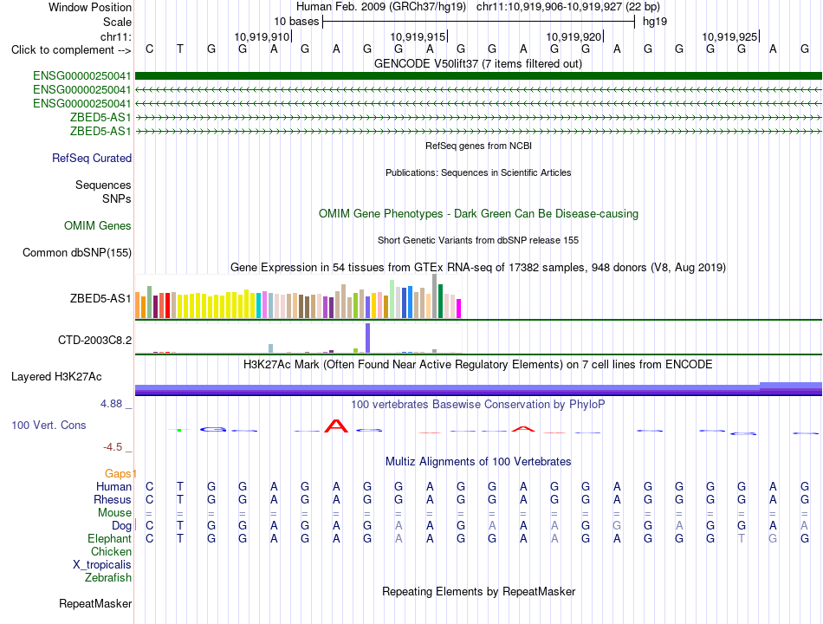Click the OMIM Genes track label
The image size is (823, 624).
98,226
